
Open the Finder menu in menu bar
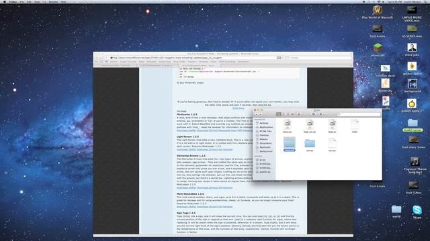point(13,1)
